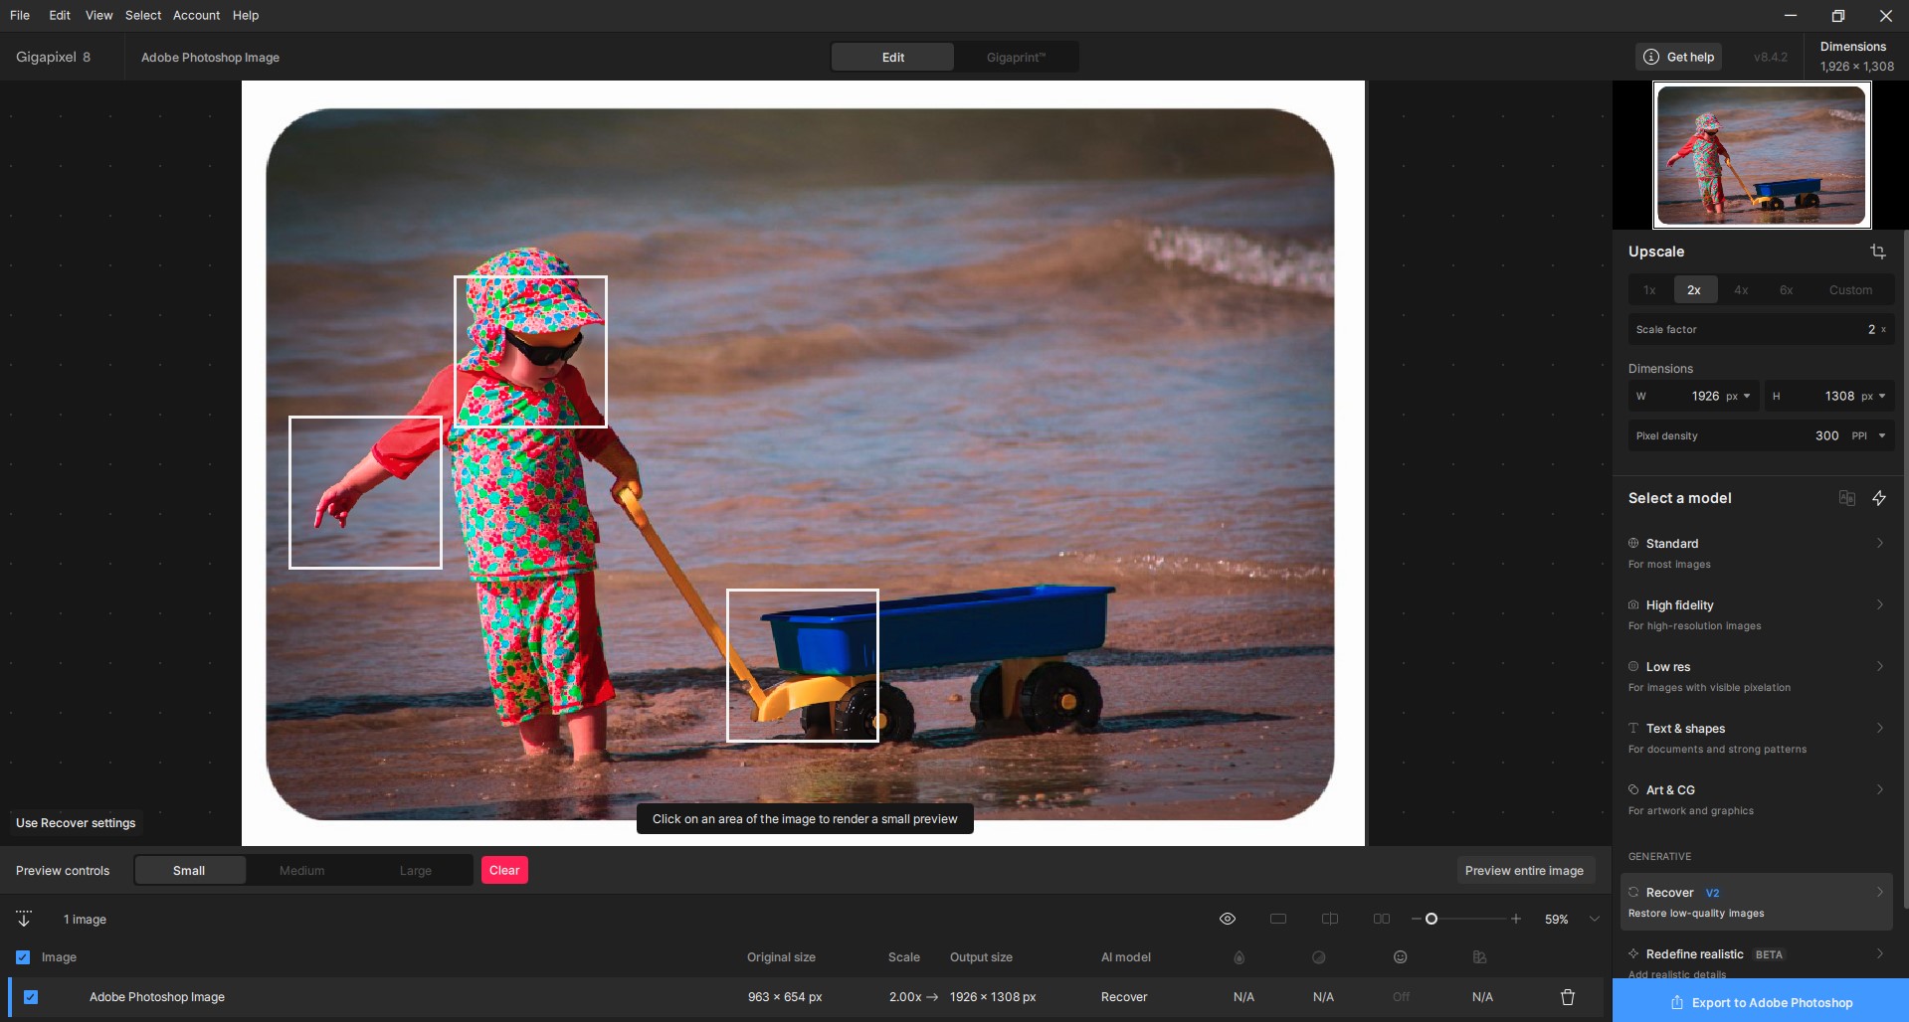
Task: Click the lightning bolt auto-select model icon
Action: click(1879, 498)
